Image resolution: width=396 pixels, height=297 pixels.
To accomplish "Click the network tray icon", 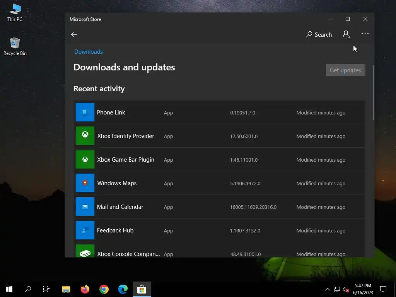I will (x=337, y=289).
